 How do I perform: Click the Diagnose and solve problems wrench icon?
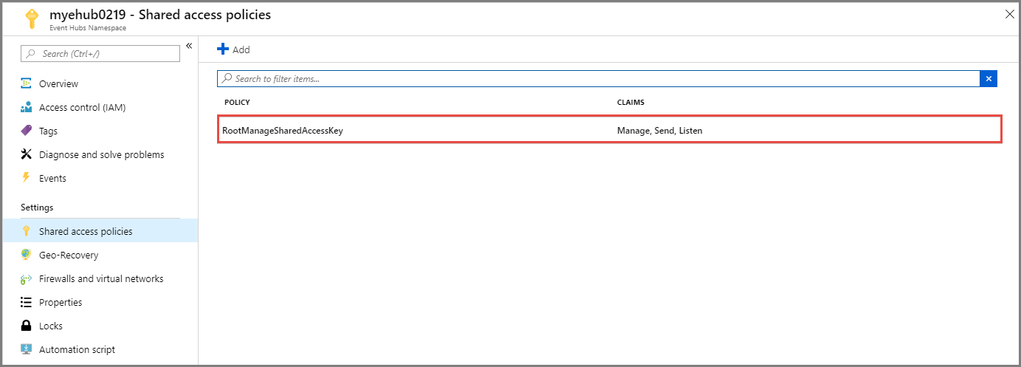coord(27,154)
